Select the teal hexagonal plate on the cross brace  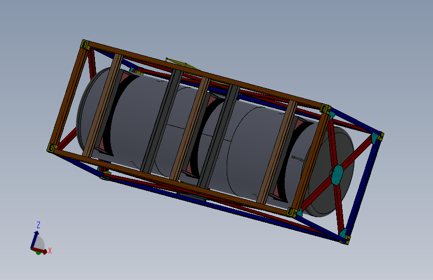point(337,174)
